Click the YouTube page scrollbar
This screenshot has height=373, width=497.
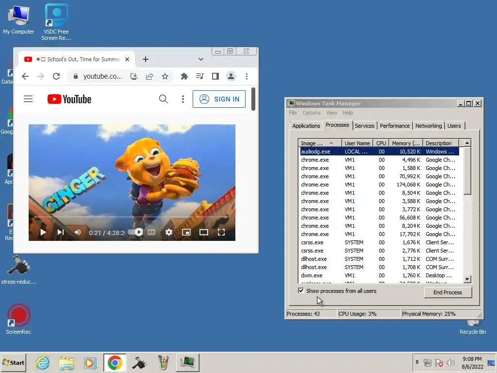point(253,99)
